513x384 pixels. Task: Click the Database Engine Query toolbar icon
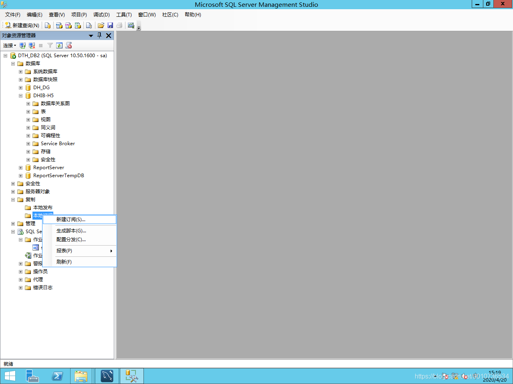click(48, 25)
